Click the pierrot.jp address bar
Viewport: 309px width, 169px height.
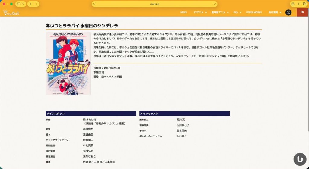point(154,4)
